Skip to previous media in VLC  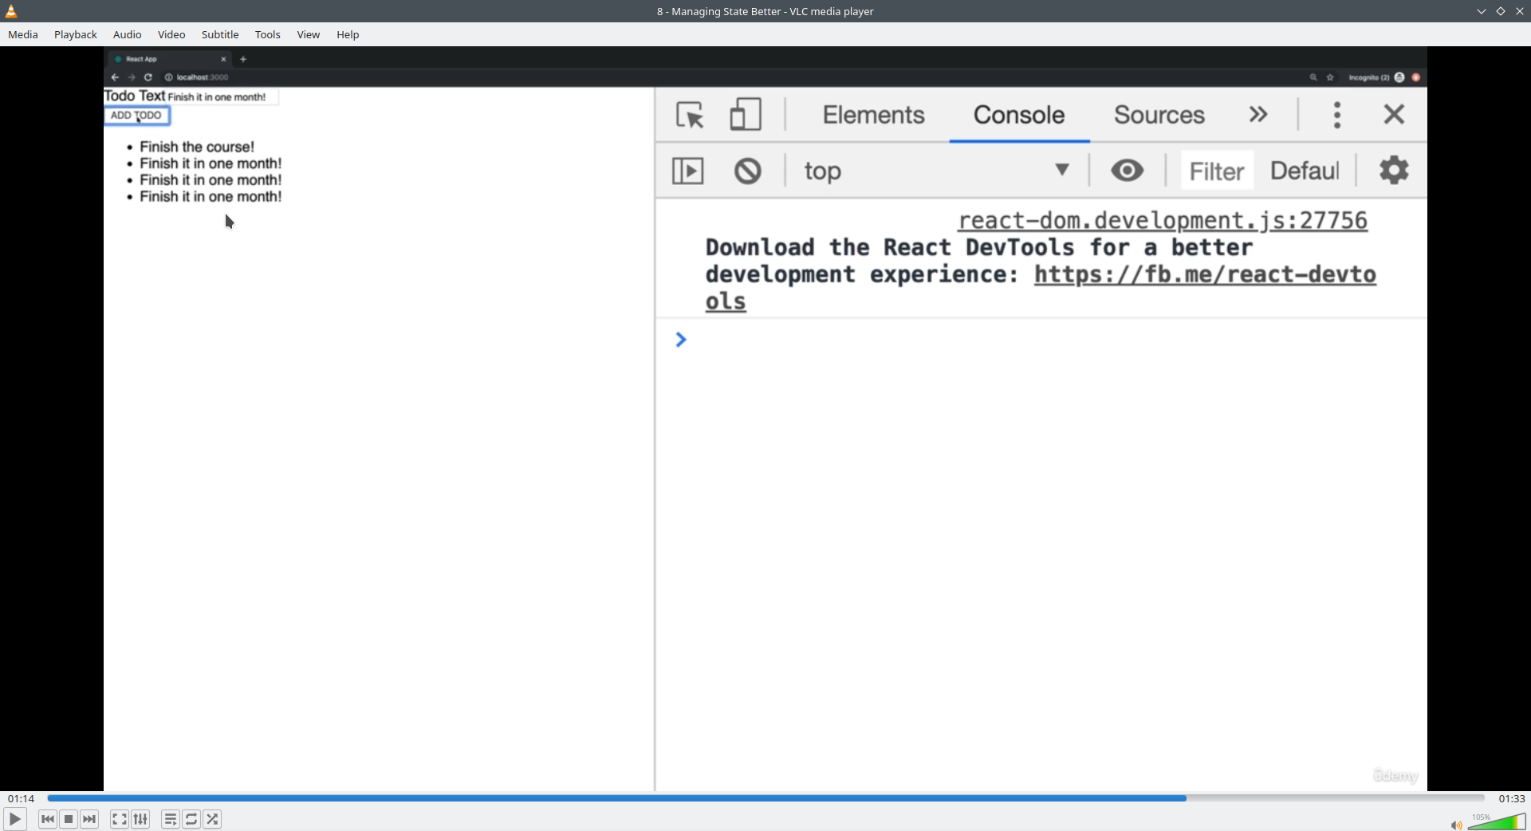coord(48,819)
